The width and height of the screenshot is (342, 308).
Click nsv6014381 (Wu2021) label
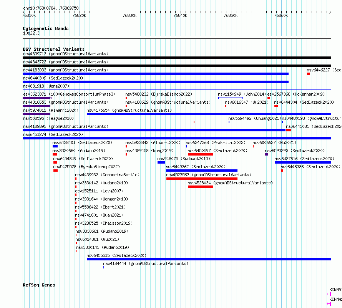(97, 239)
